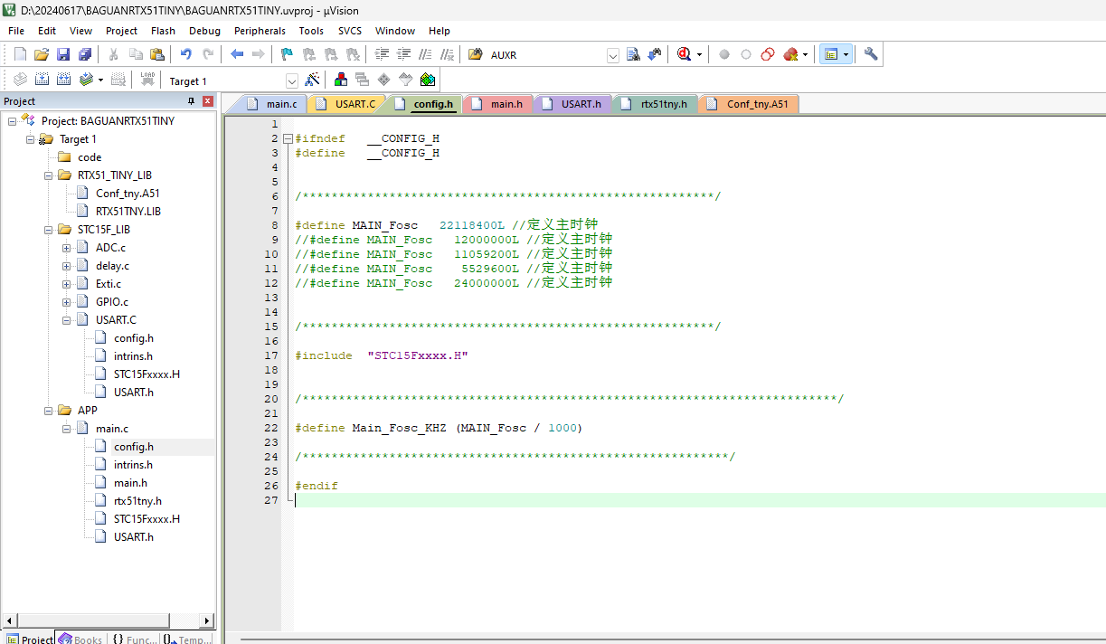The height and width of the screenshot is (644, 1106).
Task: Switch to the Conf_tny.A51 editor tab
Action: click(x=748, y=104)
